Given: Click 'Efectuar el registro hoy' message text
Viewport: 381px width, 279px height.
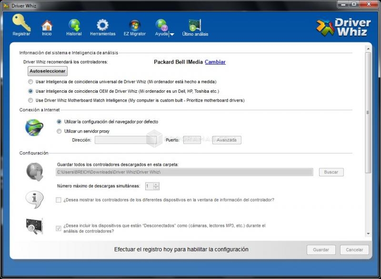Looking at the screenshot, I should [x=181, y=250].
